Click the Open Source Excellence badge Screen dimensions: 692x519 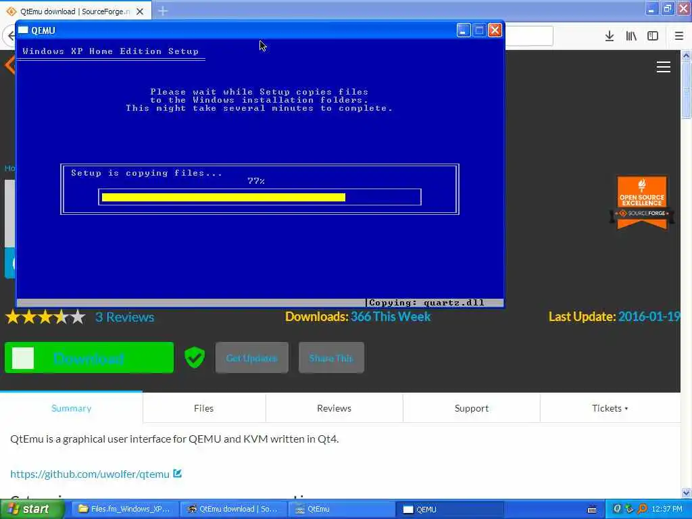pyautogui.click(x=642, y=203)
